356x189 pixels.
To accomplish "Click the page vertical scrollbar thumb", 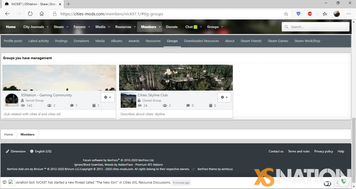I will [x=354, y=150].
